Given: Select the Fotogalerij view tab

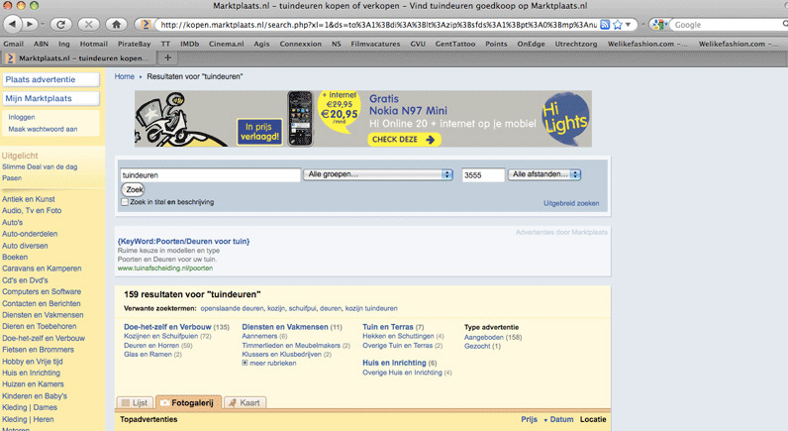Looking at the screenshot, I should point(188,402).
